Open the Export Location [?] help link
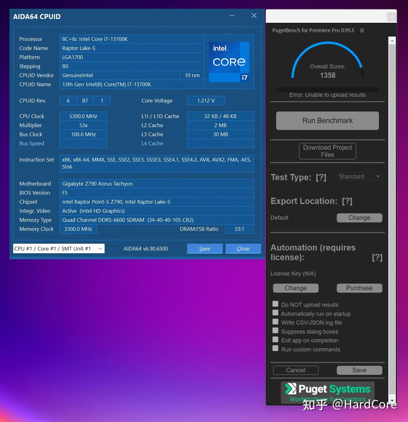 click(347, 201)
